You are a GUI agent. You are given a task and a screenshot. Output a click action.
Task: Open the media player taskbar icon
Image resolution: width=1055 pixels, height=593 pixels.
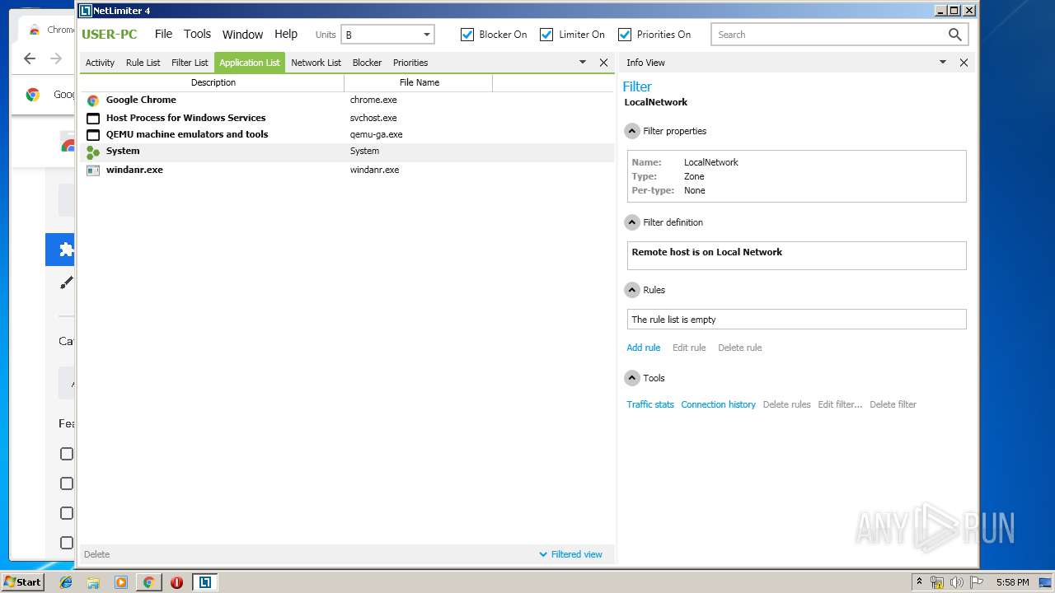coord(120,582)
